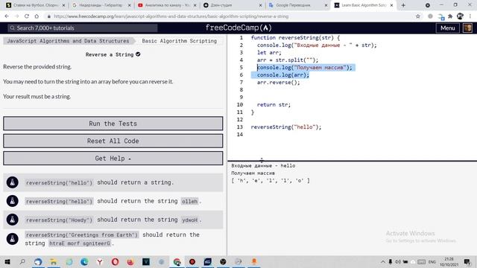This screenshot has width=477, height=268.
Task: Open Windows taskbar search
Action: tap(22, 261)
